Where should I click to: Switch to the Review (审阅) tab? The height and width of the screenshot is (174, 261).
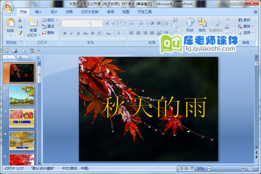pos(110,12)
